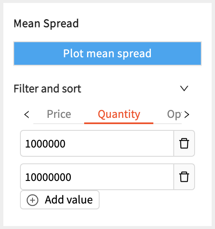Remove the 10000000 value with trash icon

pyautogui.click(x=184, y=177)
